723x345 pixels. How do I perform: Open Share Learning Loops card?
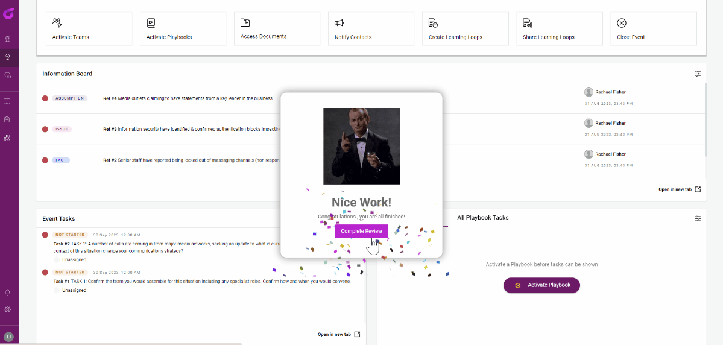[x=560, y=28]
